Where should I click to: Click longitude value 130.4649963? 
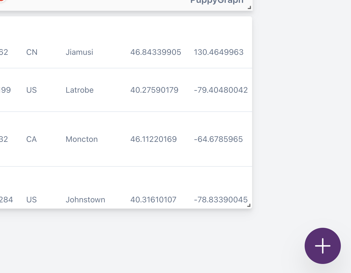point(218,52)
